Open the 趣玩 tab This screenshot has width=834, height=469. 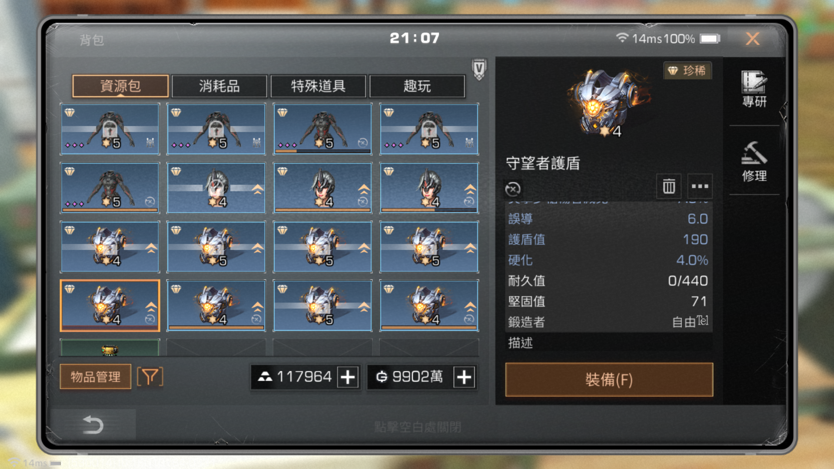coord(417,86)
